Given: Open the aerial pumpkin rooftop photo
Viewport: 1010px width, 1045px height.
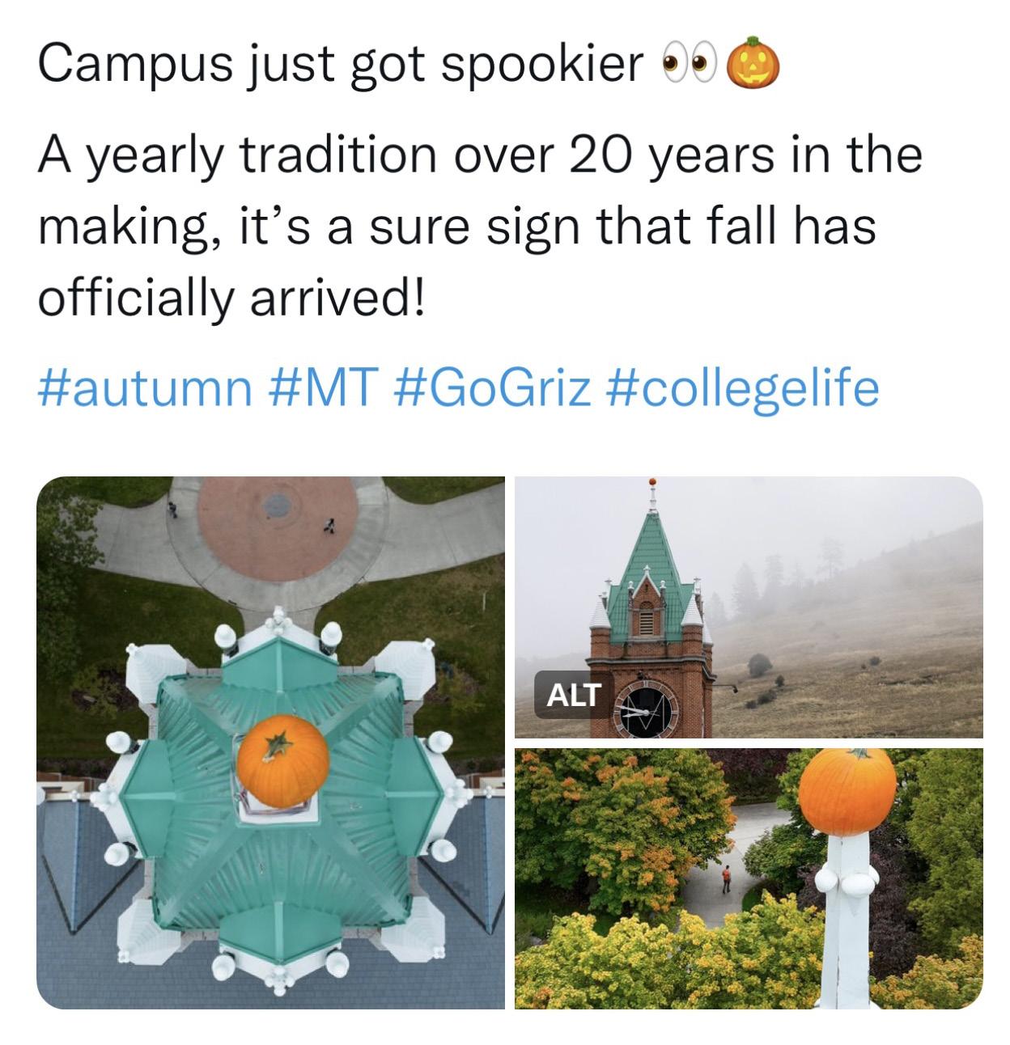Looking at the screenshot, I should coord(270,742).
